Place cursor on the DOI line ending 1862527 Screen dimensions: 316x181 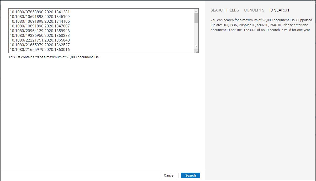(40, 45)
